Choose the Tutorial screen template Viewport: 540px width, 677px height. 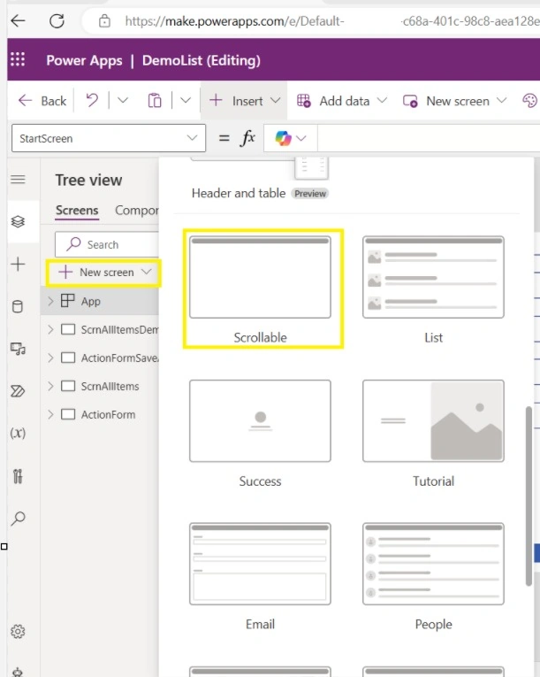[x=433, y=434]
